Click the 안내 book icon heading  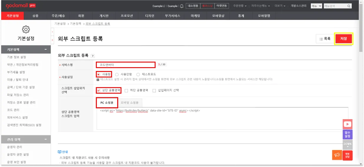pos(63,152)
